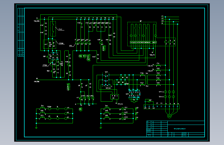Image resolution: width=224 pixels, height=145 pixels.
Task: Click the title block text at bottom right
Action: coord(180,129)
